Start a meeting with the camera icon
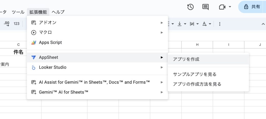The image size is (266, 119). tap(222, 7)
